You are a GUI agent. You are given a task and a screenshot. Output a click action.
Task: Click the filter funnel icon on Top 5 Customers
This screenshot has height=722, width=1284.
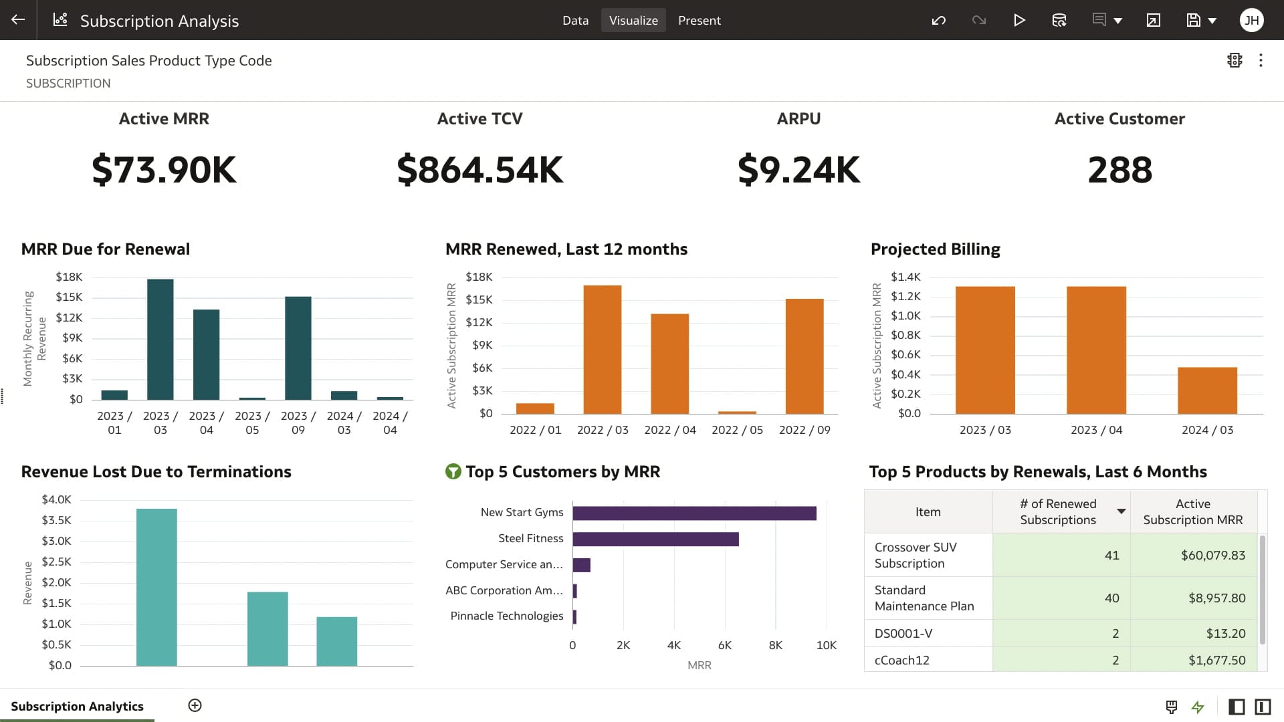click(x=453, y=471)
